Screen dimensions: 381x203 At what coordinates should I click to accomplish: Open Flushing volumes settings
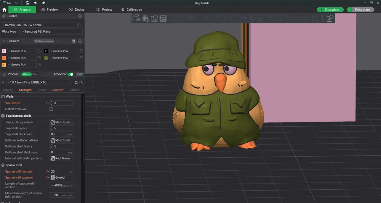point(44,41)
